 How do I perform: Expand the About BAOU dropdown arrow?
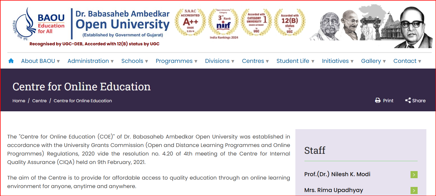coord(58,61)
